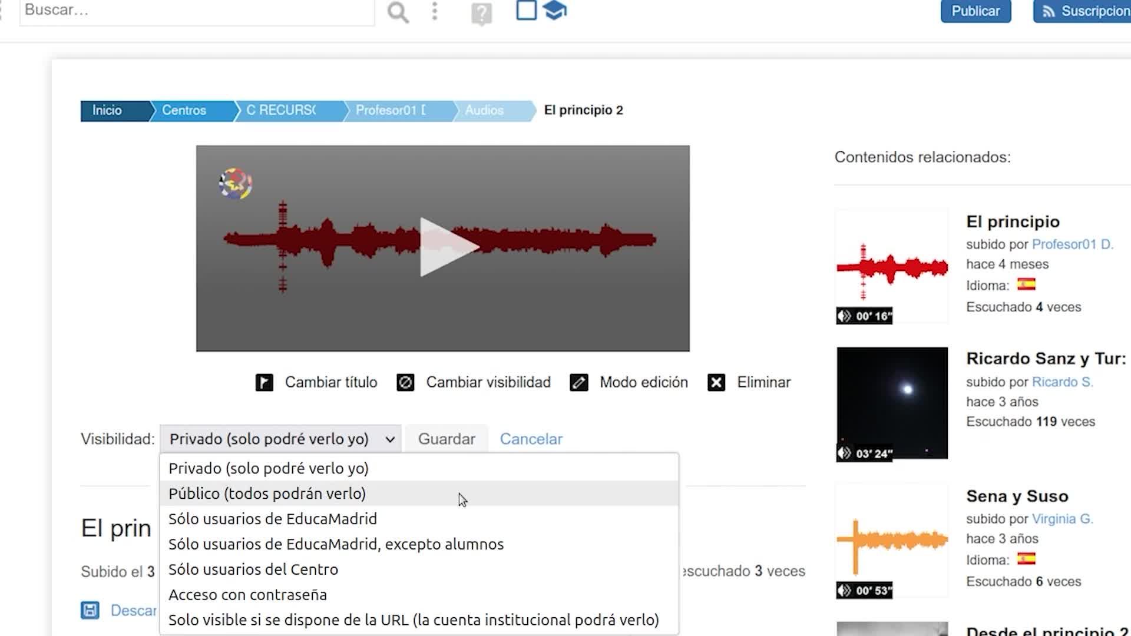Click the Modo edición pencil icon

click(x=578, y=383)
